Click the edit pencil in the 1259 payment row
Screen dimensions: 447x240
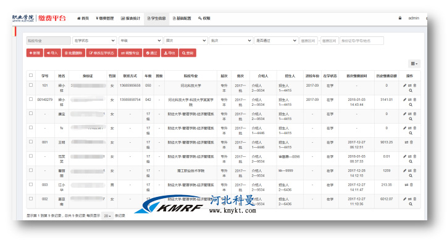404,170
